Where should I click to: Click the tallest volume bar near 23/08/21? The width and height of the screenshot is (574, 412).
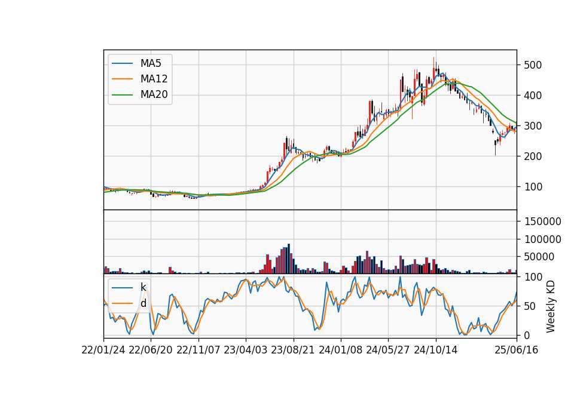pos(288,259)
